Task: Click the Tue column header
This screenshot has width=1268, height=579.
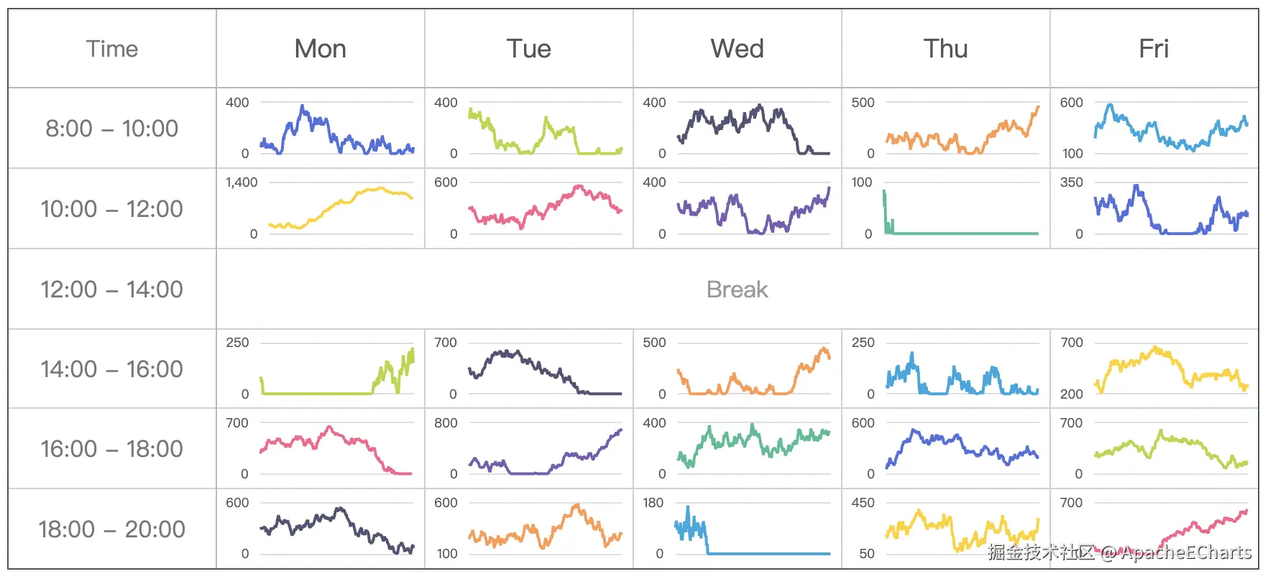Action: coord(529,49)
